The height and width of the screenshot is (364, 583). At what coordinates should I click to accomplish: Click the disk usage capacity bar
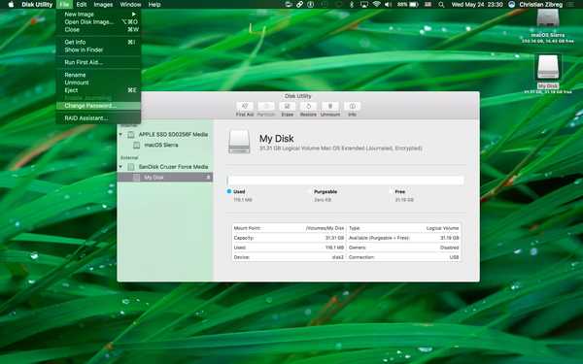pos(345,181)
